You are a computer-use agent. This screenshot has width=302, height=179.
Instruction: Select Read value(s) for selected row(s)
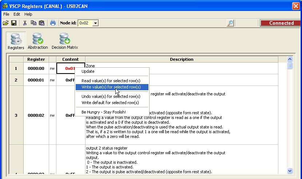pyautogui.click(x=111, y=81)
